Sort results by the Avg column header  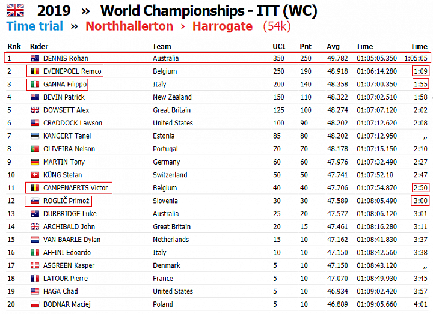[x=333, y=46]
